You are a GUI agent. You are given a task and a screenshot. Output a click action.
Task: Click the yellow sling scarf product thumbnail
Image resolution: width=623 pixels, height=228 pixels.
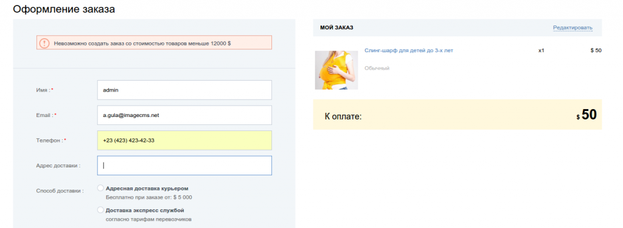[336, 70]
